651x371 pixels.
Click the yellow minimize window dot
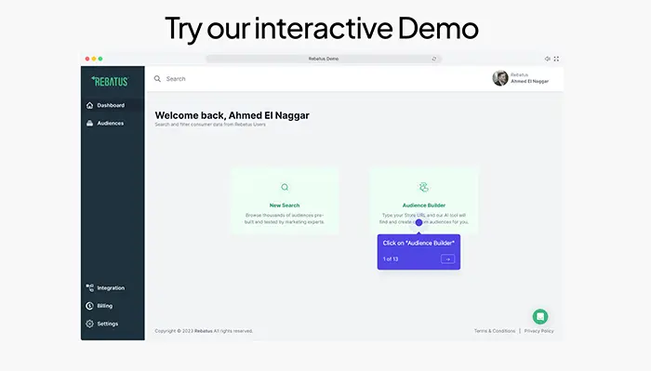point(94,59)
